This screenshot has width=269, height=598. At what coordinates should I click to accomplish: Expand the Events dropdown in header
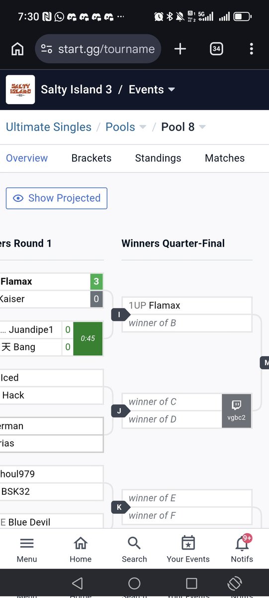[152, 90]
